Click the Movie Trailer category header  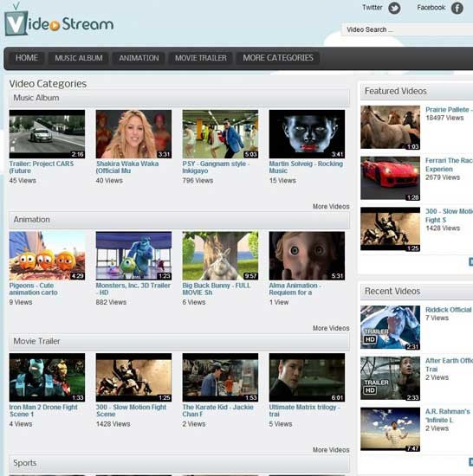[179, 341]
